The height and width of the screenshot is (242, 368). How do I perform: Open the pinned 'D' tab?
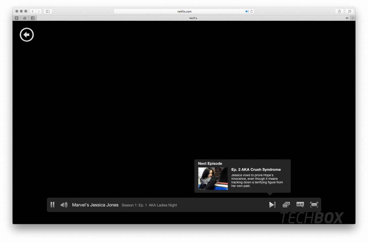tap(17, 18)
